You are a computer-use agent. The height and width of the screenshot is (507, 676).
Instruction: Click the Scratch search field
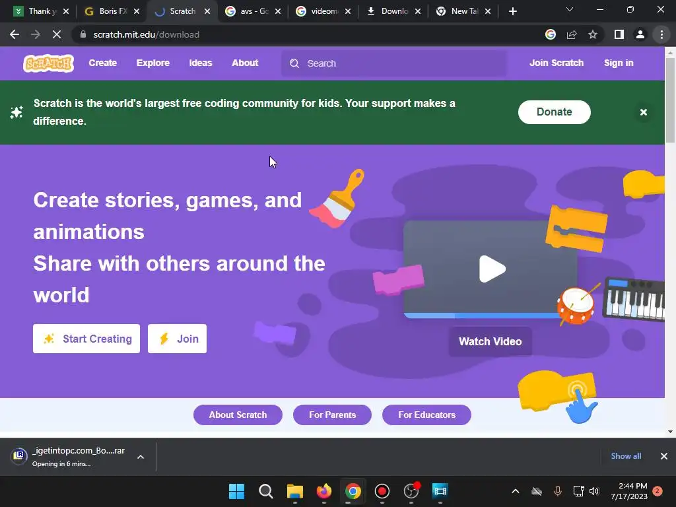[394, 63]
